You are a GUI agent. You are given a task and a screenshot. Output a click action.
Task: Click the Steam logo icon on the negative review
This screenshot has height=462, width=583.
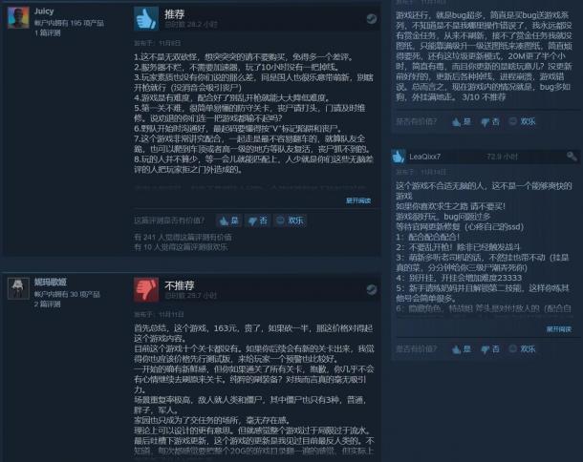click(371, 289)
